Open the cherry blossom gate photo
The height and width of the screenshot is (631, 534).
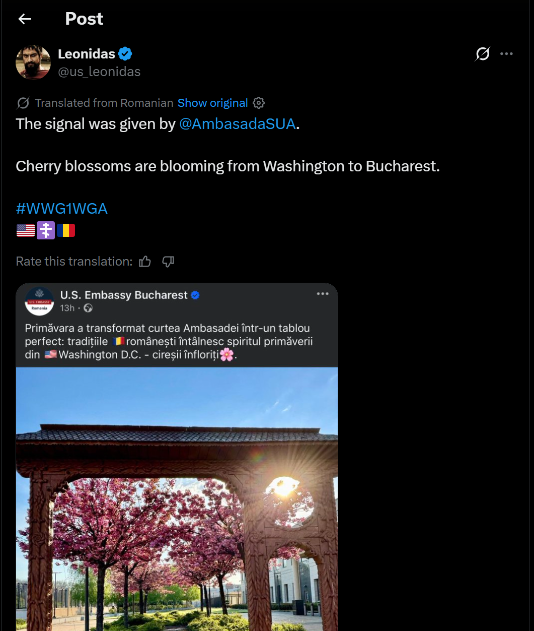(x=177, y=499)
